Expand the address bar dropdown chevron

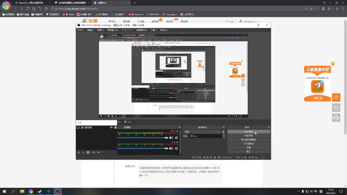pos(316,9)
